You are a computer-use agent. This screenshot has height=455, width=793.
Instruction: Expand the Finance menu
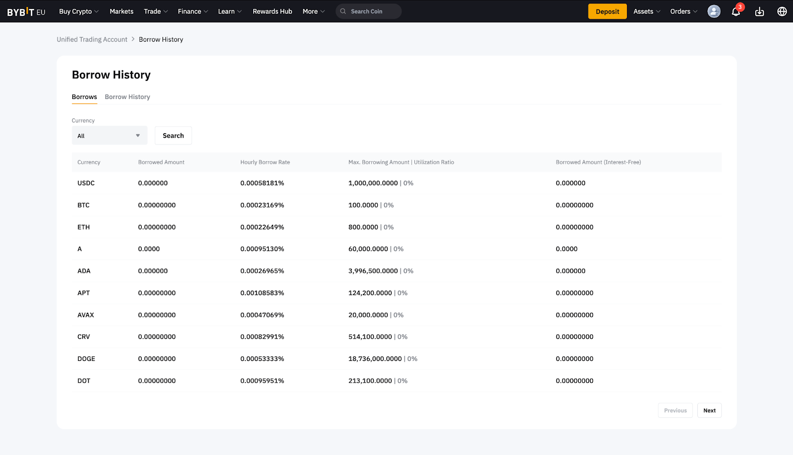pos(193,11)
